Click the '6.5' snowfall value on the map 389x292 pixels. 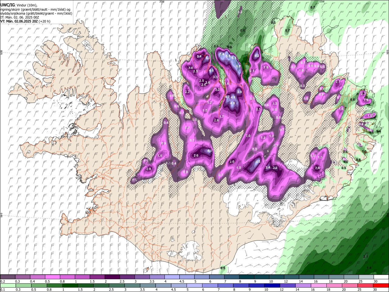click(234, 58)
